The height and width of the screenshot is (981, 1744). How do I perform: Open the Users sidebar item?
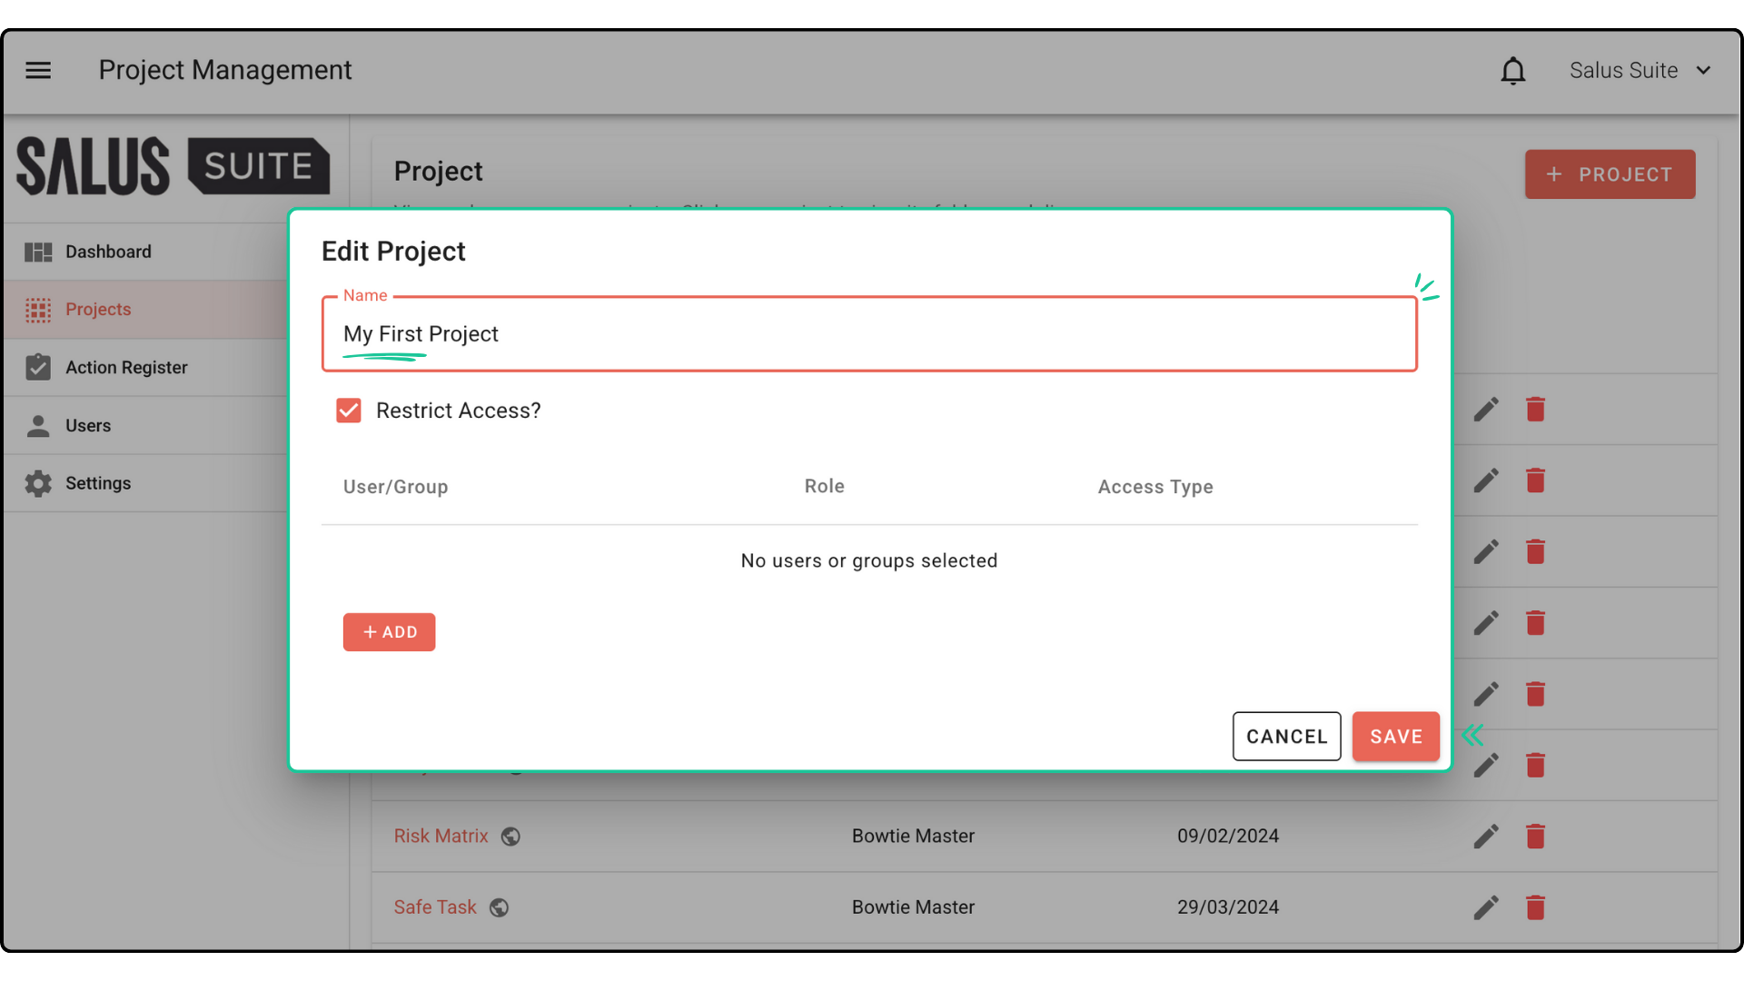(x=88, y=426)
